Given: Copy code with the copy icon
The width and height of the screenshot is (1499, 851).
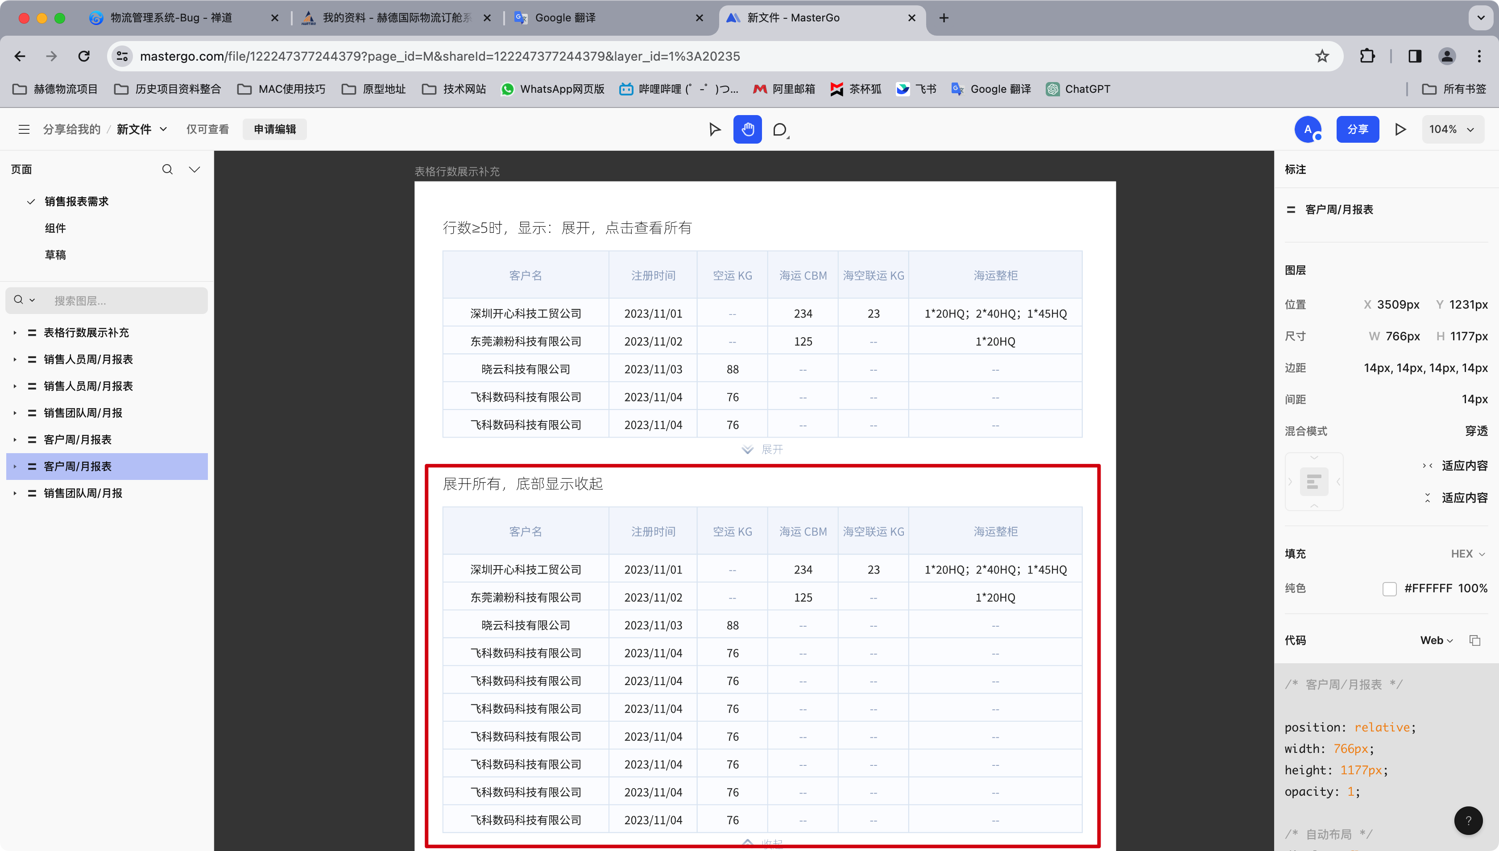Looking at the screenshot, I should pos(1475,640).
